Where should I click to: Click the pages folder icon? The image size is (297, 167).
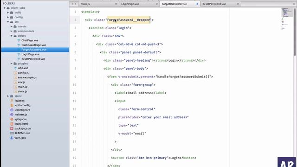point(15,36)
